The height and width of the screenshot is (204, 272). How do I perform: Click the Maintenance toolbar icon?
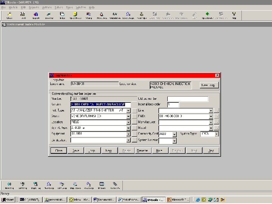(x=181, y=15)
